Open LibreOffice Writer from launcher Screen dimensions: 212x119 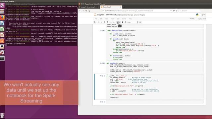(x=2, y=23)
